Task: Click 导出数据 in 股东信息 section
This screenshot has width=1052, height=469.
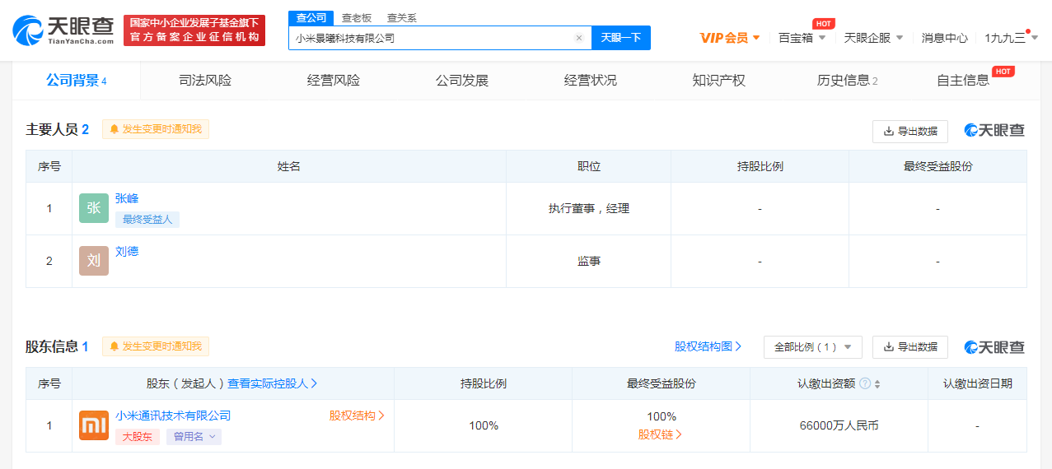Action: (910, 347)
